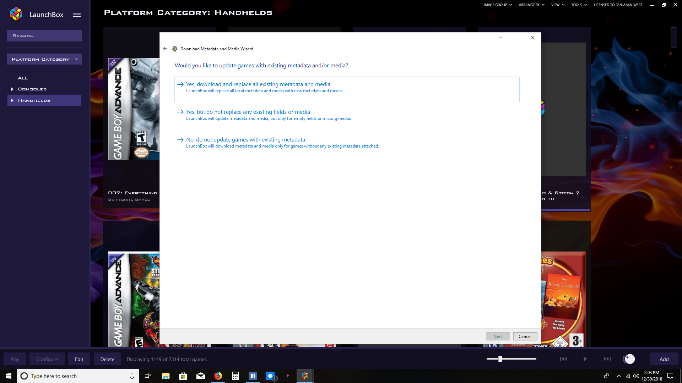Screen dimensions: 682x383
Task: Open the View dropdown menu
Action: click(x=558, y=5)
